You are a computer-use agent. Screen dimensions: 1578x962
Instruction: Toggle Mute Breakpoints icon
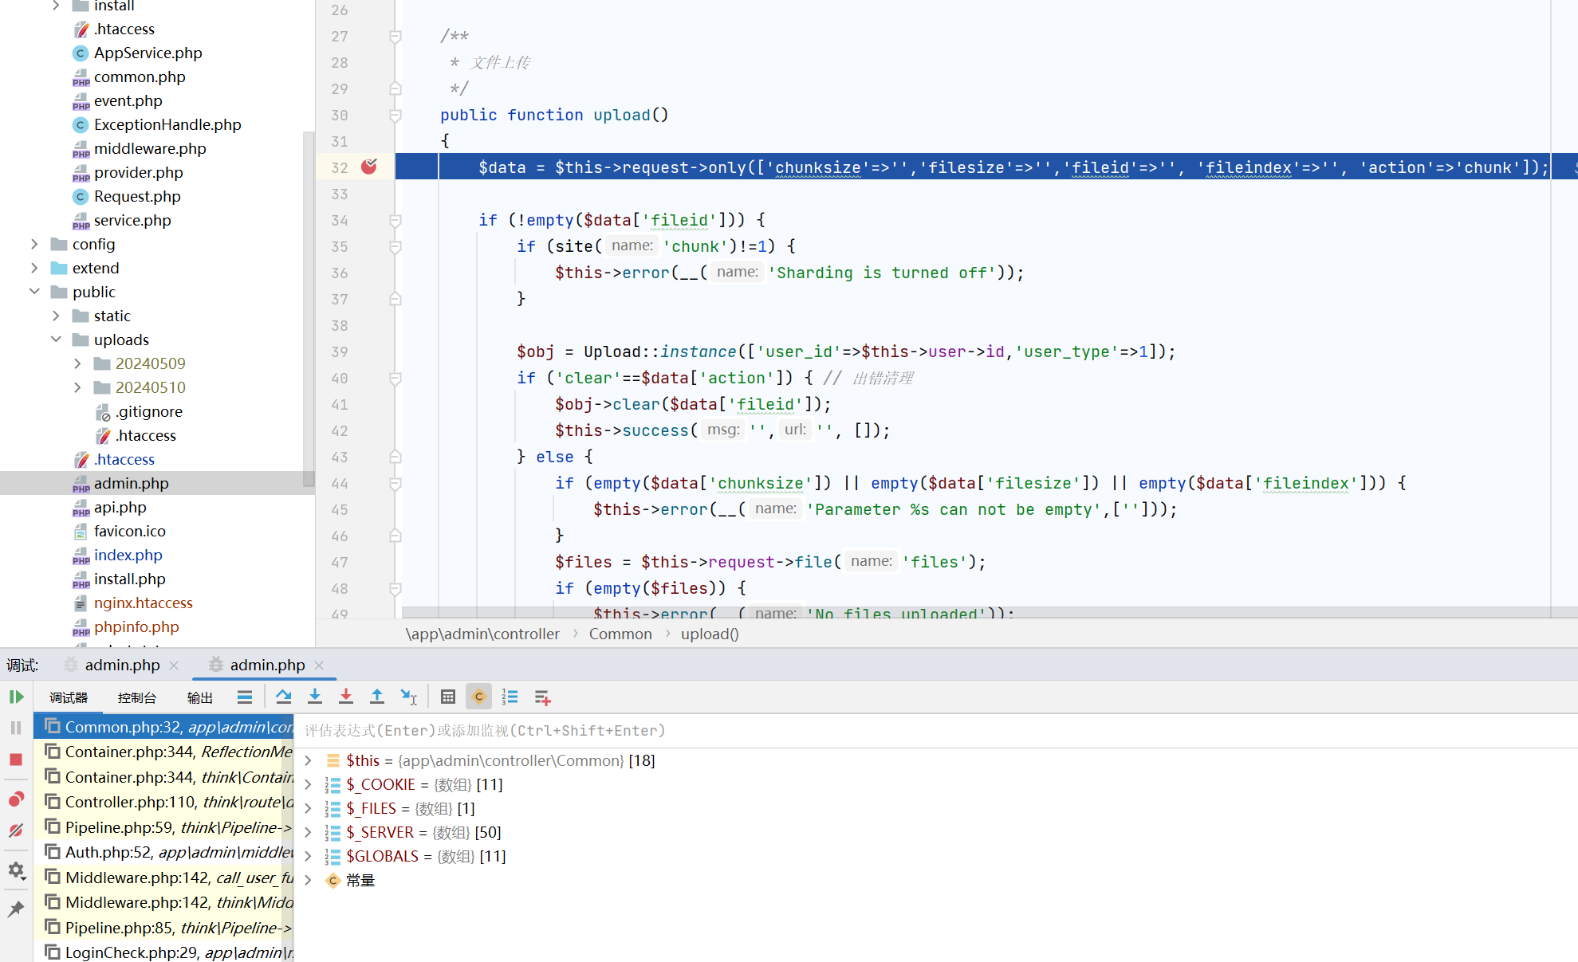click(x=16, y=830)
